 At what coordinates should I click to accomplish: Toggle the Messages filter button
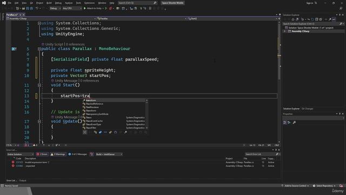click(77, 154)
